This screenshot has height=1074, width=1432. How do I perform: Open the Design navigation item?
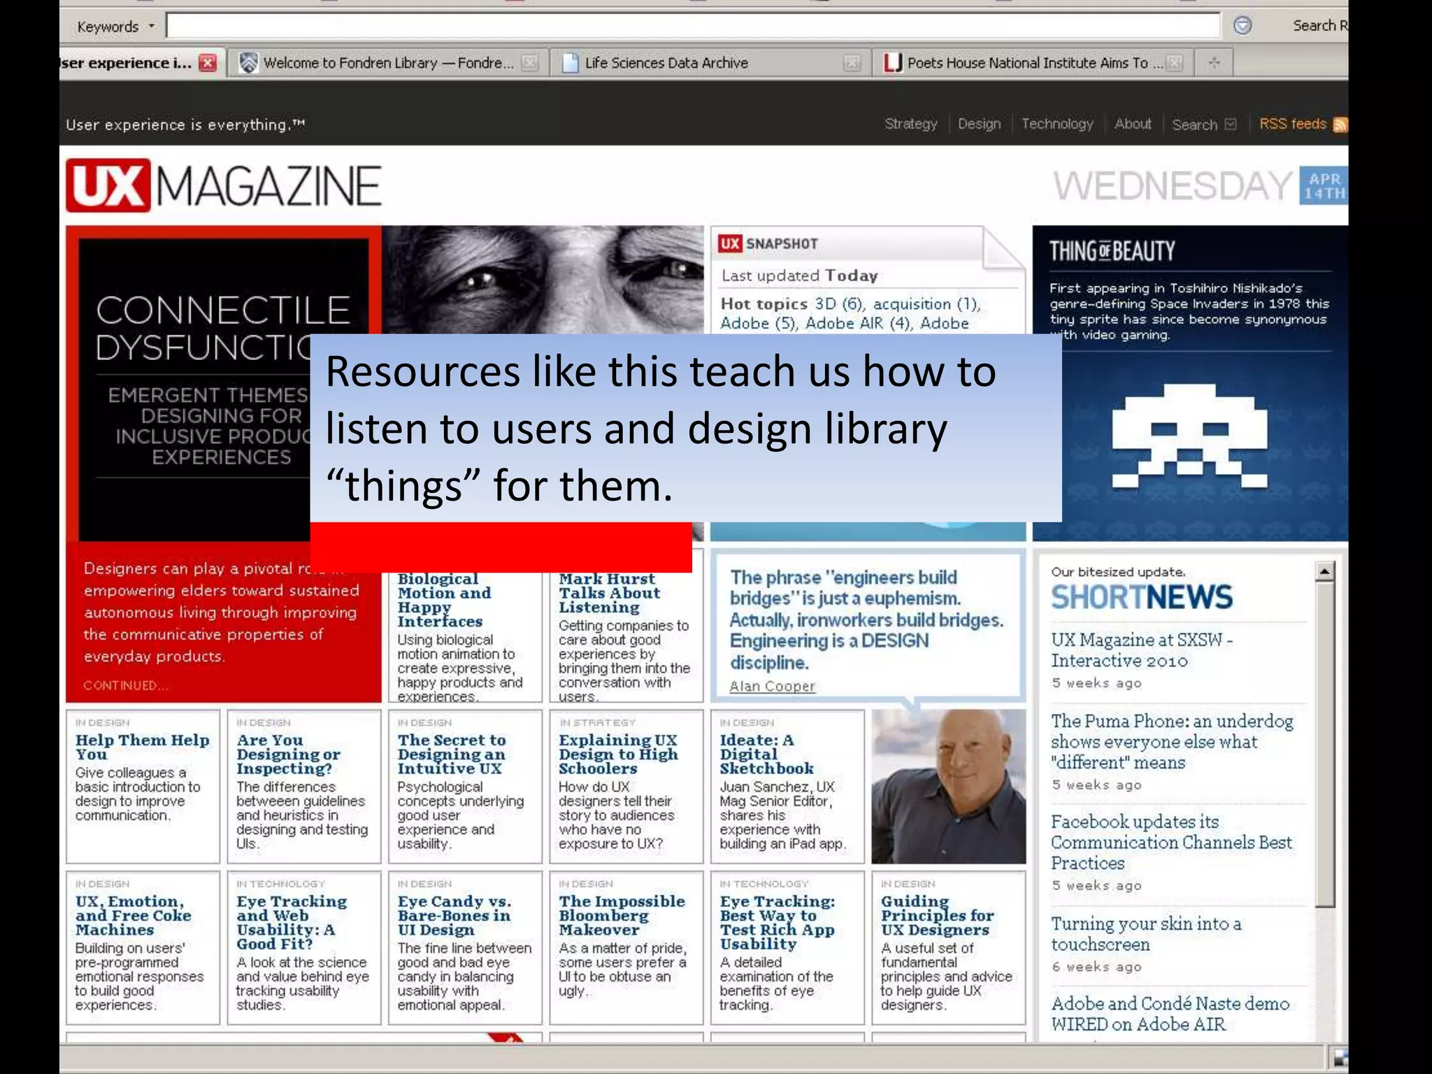(979, 124)
